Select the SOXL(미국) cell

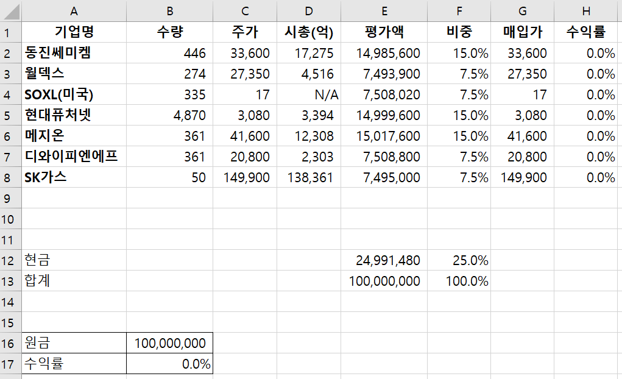(74, 94)
